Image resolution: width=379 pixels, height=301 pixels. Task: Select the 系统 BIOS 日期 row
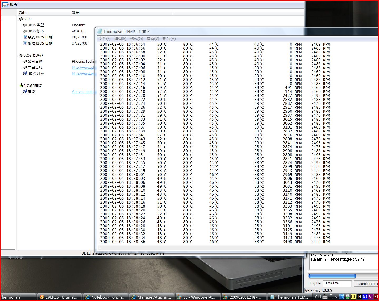tap(56, 37)
